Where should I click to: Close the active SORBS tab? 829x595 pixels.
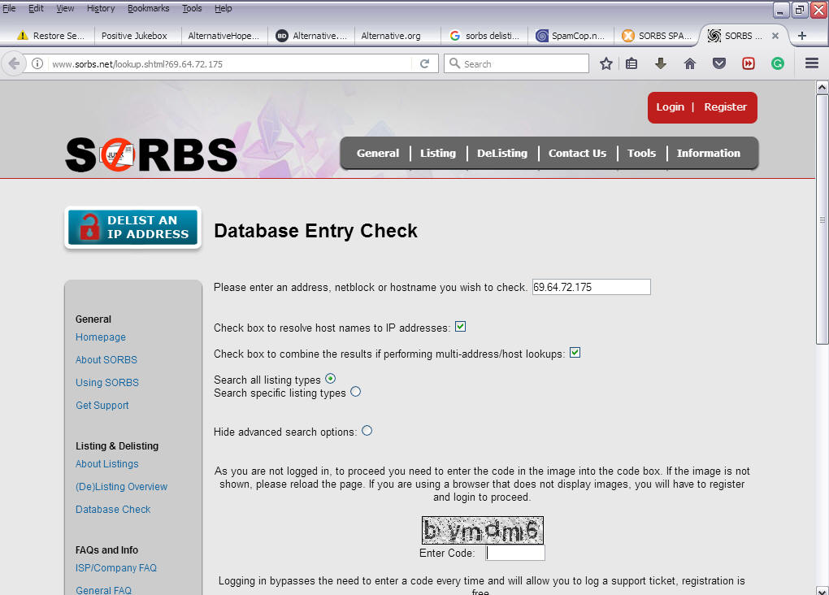pyautogui.click(x=775, y=36)
